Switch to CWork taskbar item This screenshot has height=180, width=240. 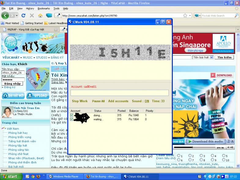(x=140, y=177)
